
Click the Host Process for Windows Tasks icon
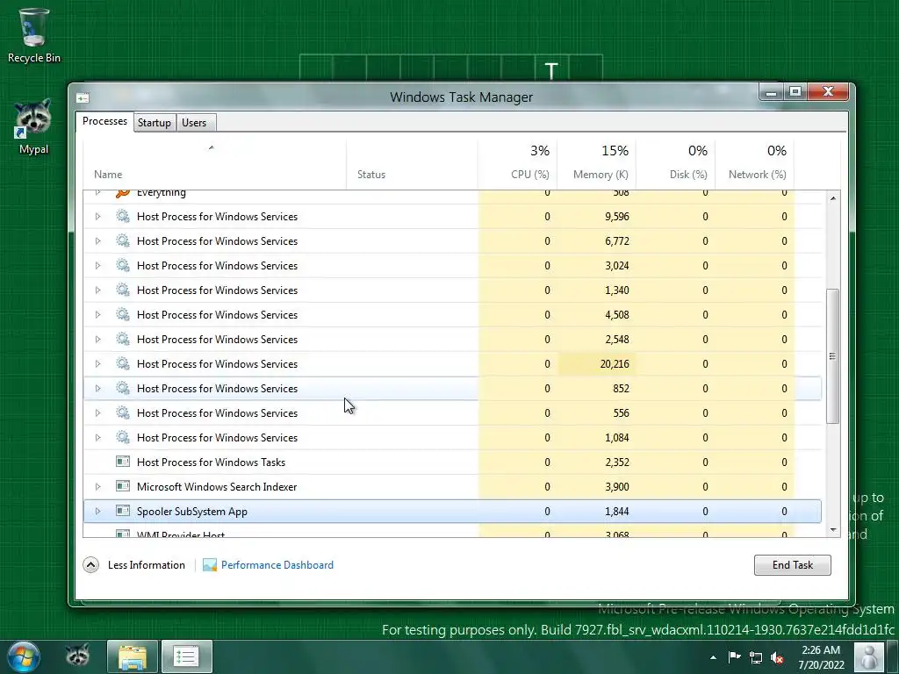tap(123, 462)
